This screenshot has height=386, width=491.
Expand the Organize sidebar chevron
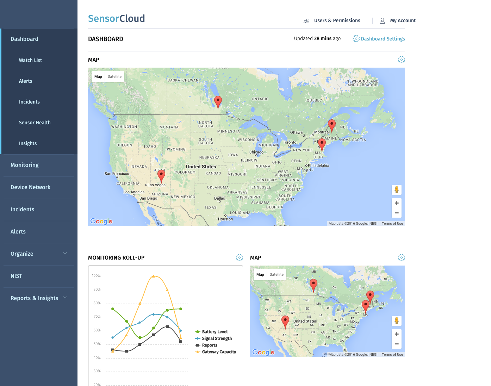[x=65, y=253]
